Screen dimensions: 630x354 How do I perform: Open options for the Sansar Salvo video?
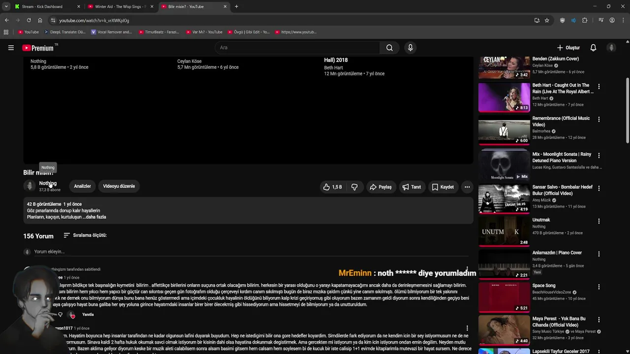599,188
